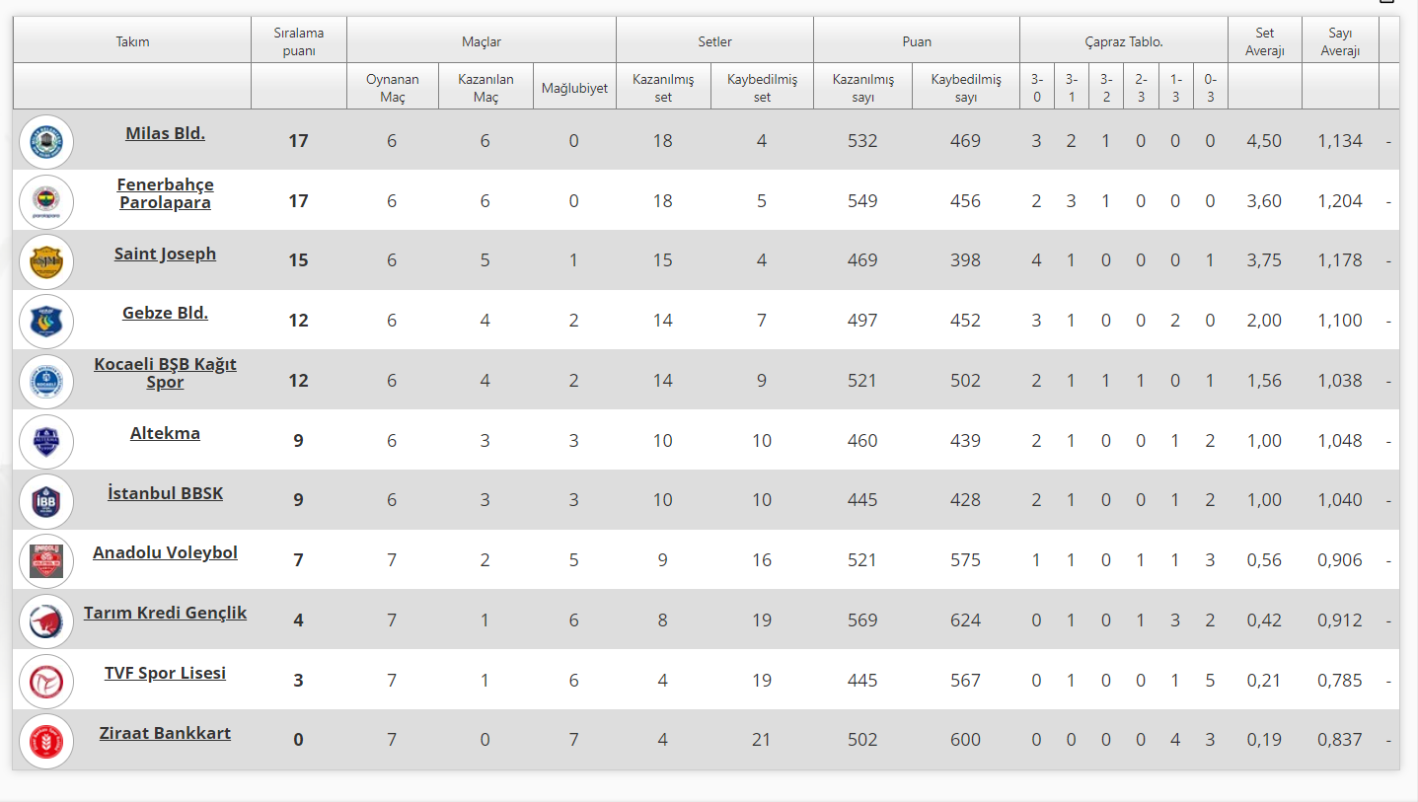Go to the Saint Joseph team link

[x=165, y=254]
